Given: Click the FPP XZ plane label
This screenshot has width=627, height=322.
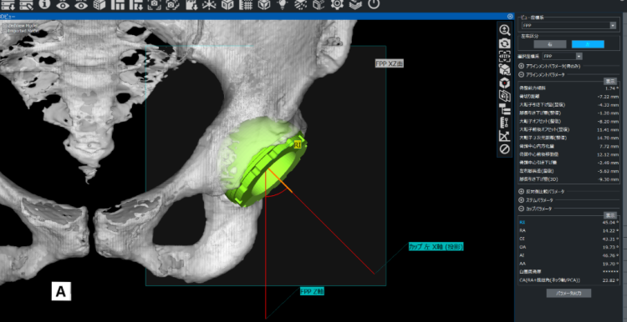Looking at the screenshot, I should click(x=389, y=64).
